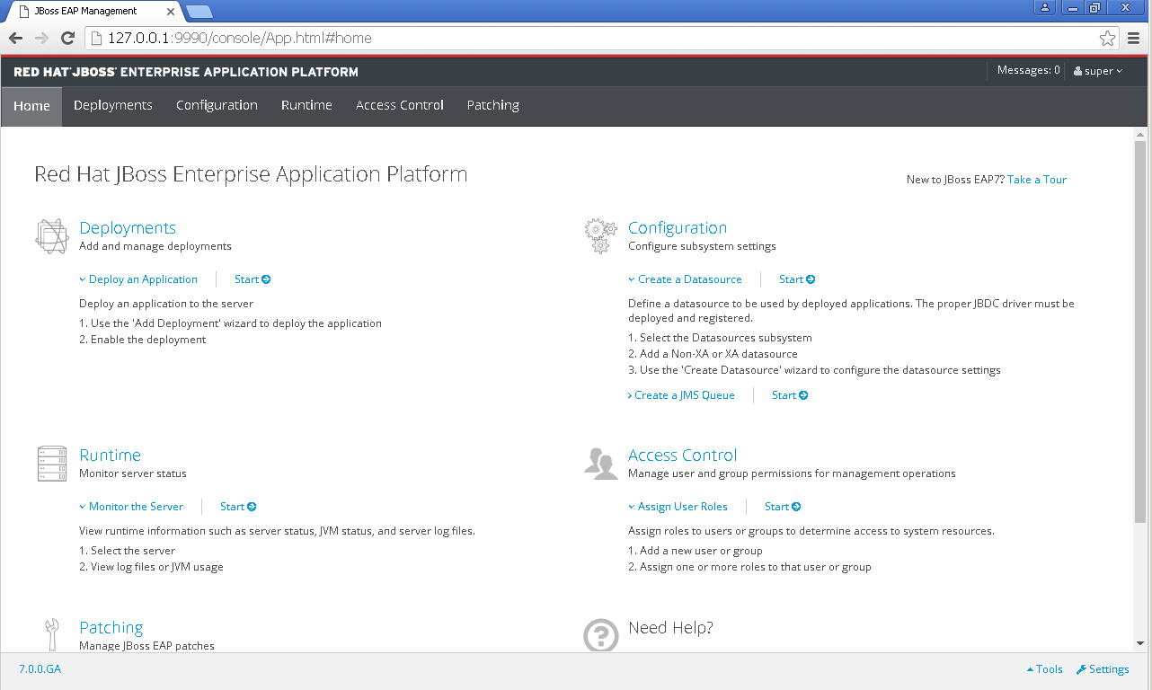Screen dimensions: 1152x690
Task: Open a new browser tab
Action: click(199, 12)
